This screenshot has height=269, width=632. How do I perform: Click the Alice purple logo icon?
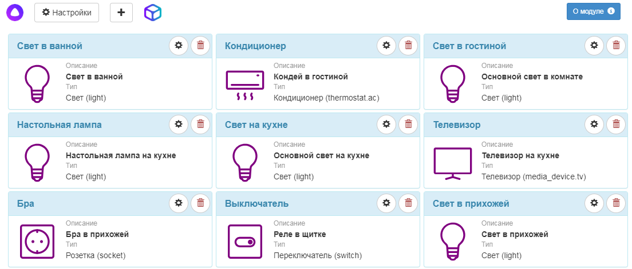pos(15,12)
